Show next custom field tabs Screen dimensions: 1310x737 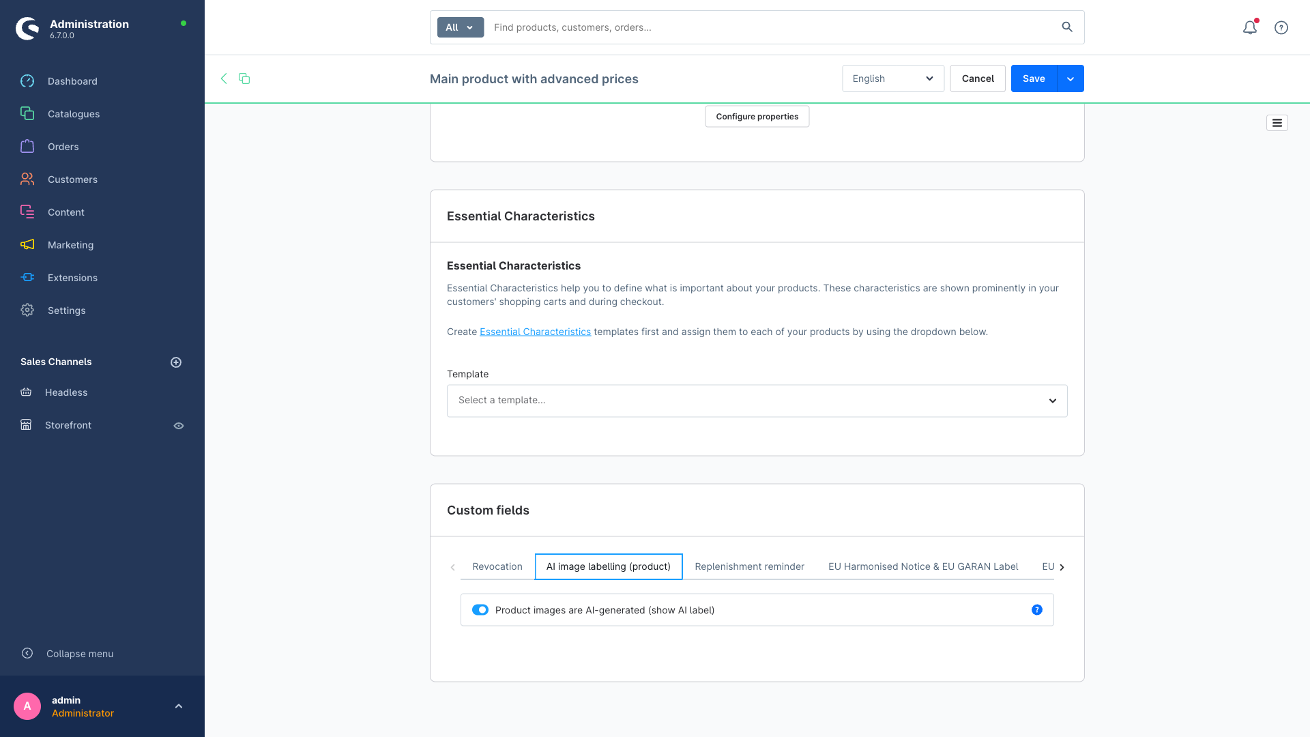(x=1062, y=567)
